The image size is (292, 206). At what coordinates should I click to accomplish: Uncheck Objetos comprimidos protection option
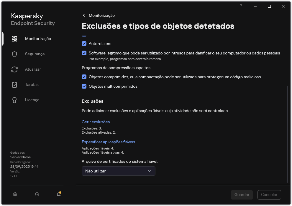pyautogui.click(x=84, y=77)
